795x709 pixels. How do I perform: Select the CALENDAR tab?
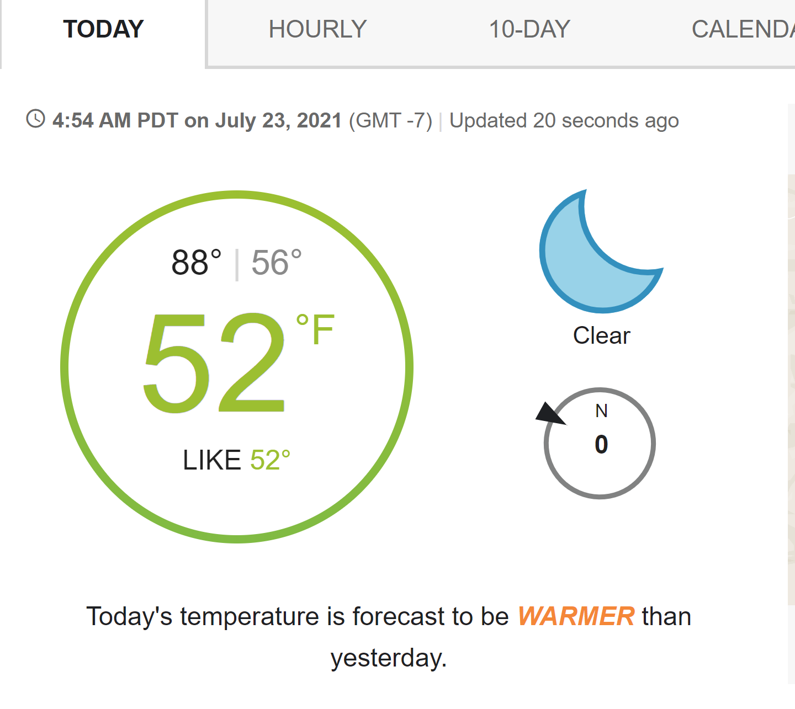coord(743,30)
